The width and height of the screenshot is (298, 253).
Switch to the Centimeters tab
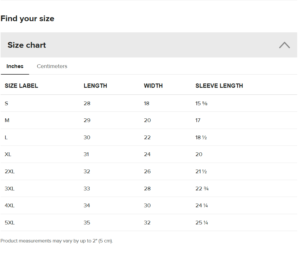tap(52, 66)
